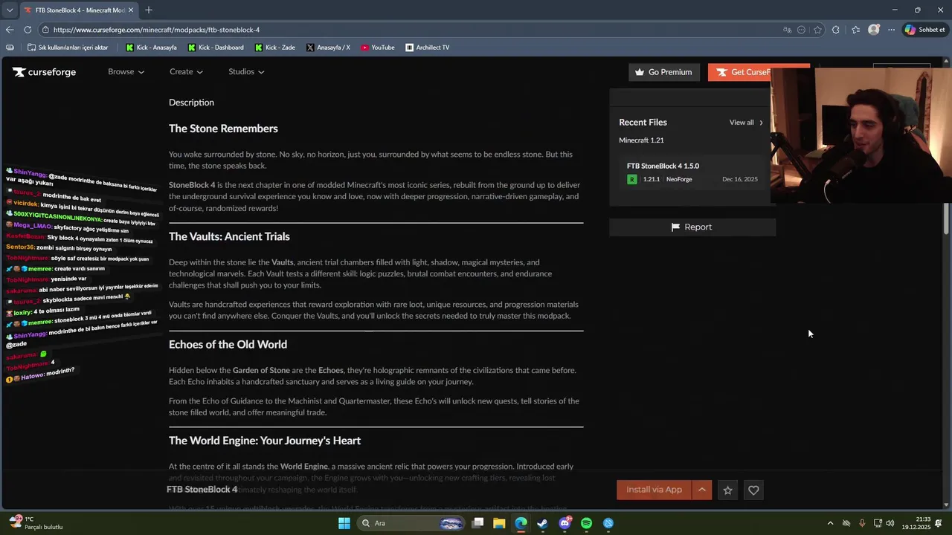Viewport: 952px width, 535px height.
Task: Open the browser extensions icon
Action: 836,30
